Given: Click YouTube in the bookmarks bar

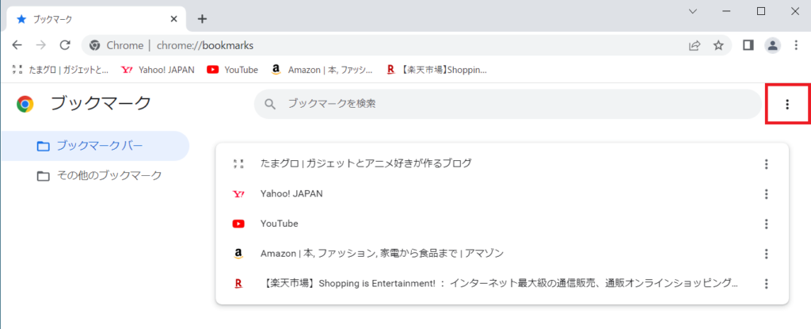Looking at the screenshot, I should (x=233, y=70).
